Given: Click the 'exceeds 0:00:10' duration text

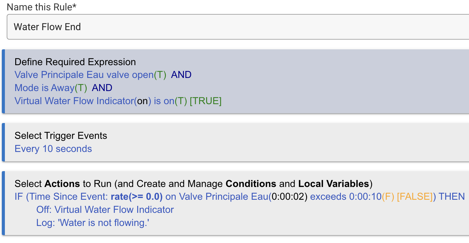Looking at the screenshot, I should click(x=345, y=197).
